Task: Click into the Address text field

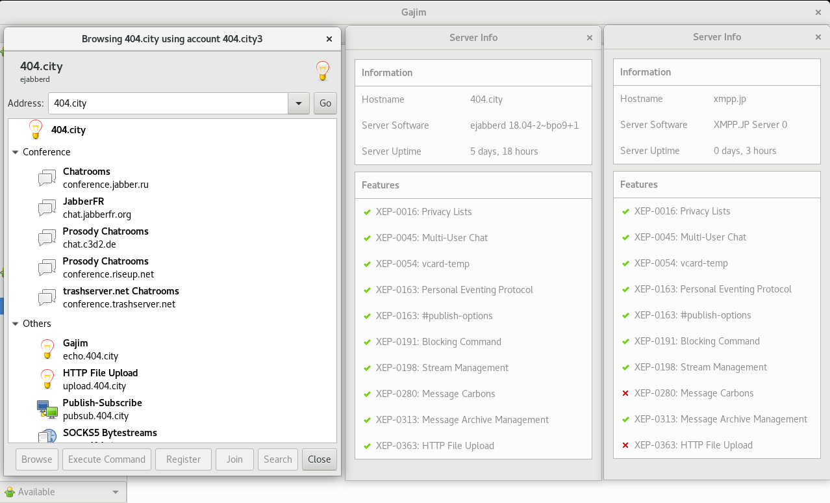Action: tap(168, 103)
